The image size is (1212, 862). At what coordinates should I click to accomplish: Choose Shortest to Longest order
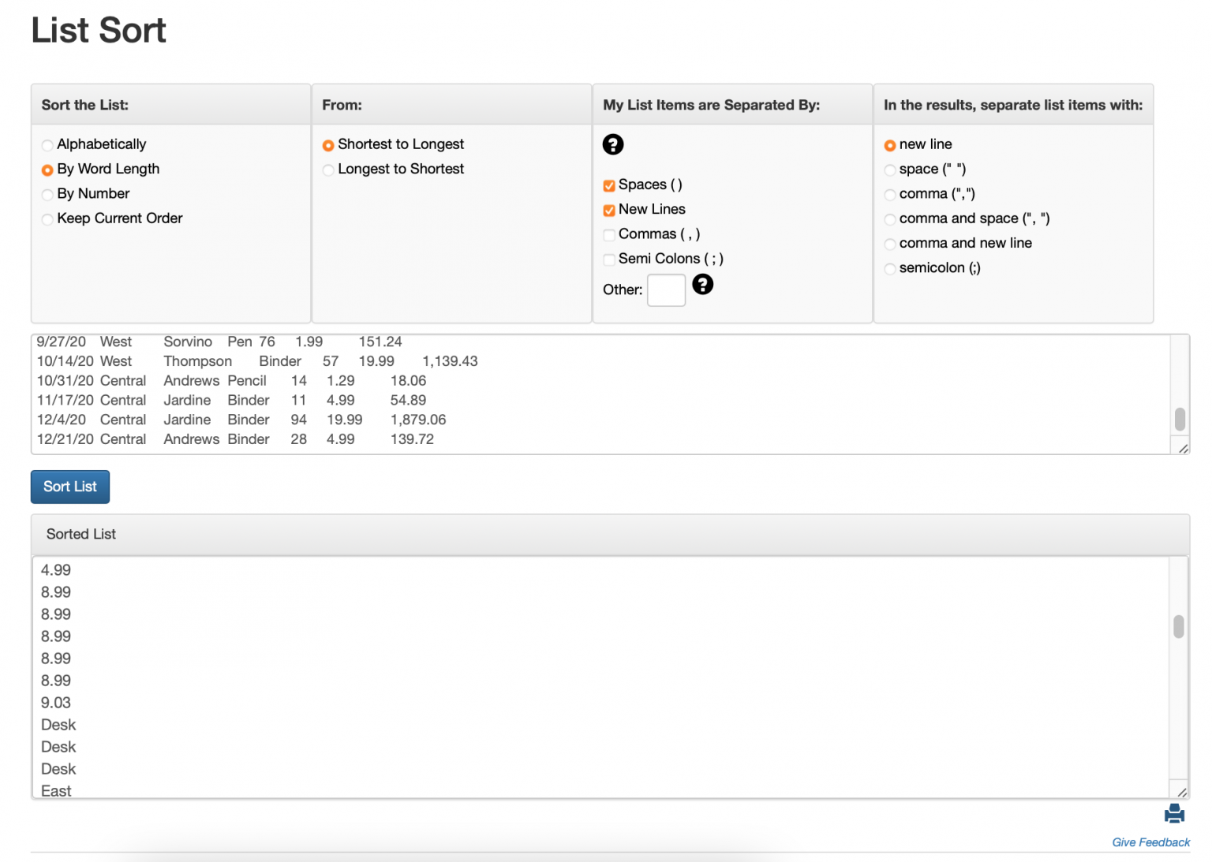tap(328, 145)
